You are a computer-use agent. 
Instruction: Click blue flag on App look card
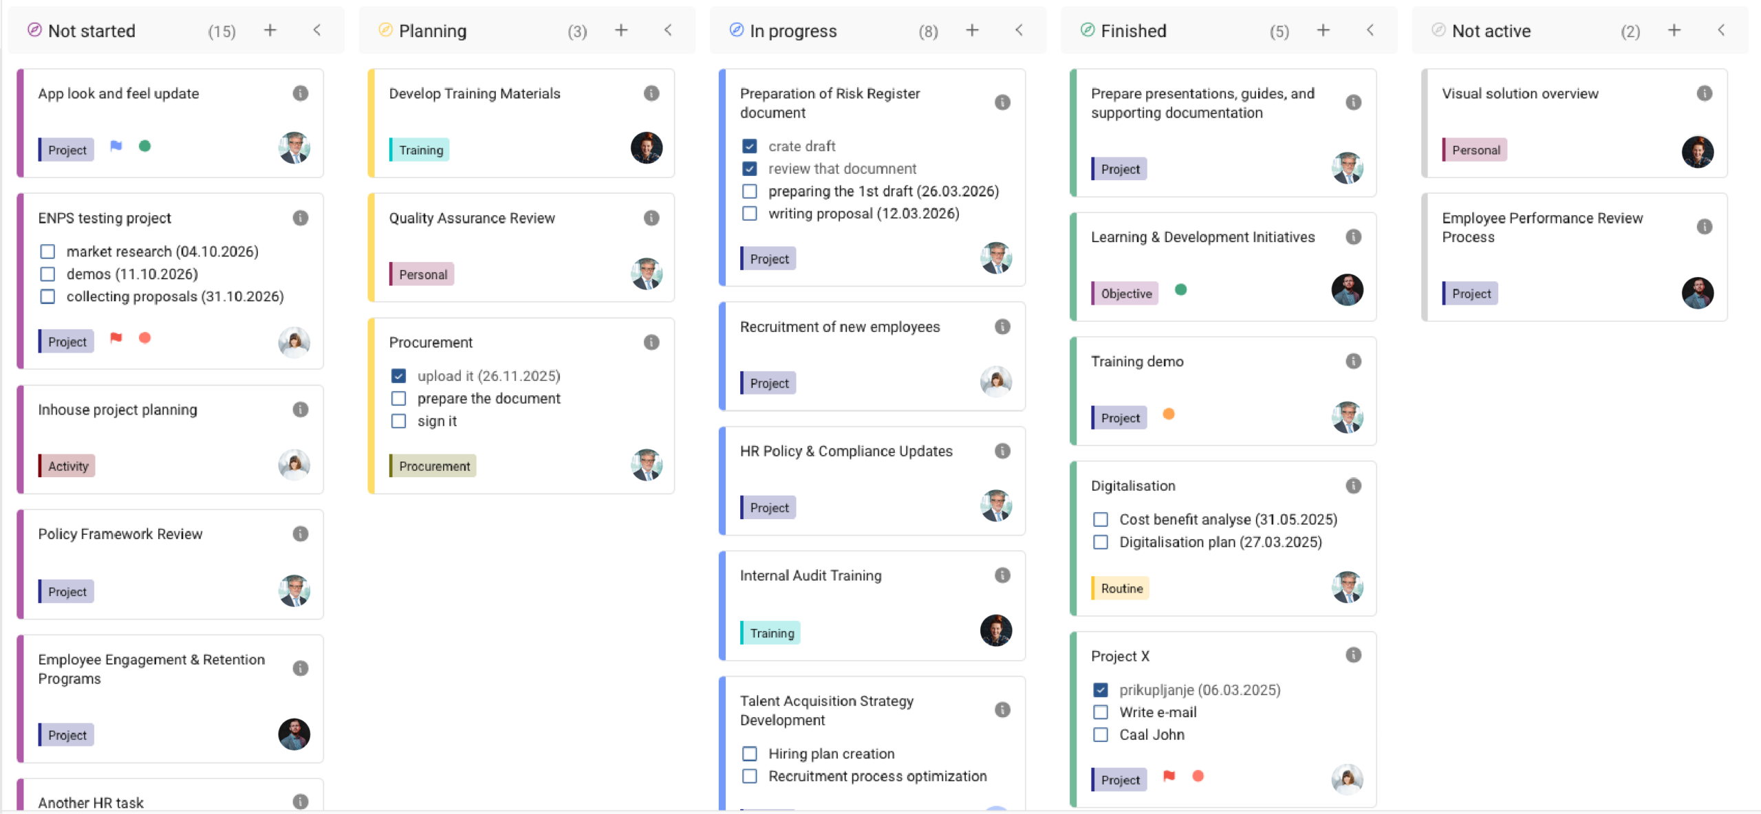pos(116,146)
